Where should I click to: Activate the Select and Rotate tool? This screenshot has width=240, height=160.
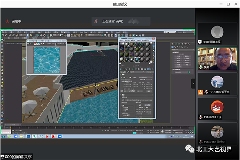click(x=44, y=35)
